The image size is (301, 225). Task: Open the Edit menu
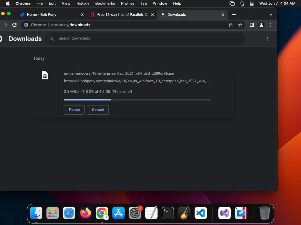click(x=52, y=4)
